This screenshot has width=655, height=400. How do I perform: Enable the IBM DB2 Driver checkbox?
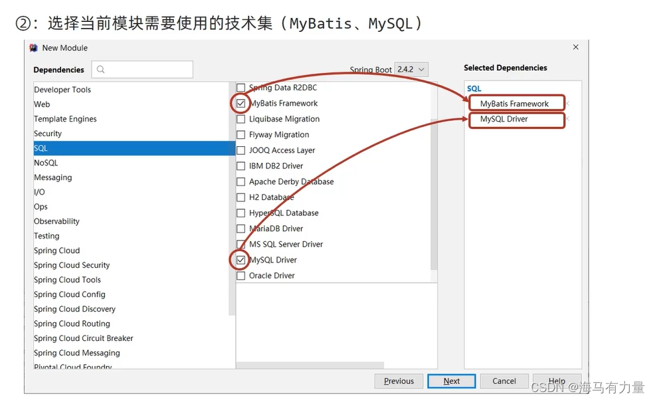point(241,166)
